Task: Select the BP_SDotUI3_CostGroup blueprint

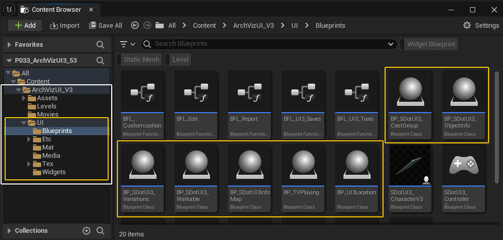Action: coord(410,105)
